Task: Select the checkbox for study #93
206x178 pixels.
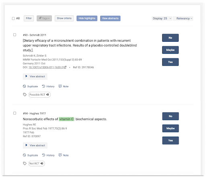Action: [x=14, y=35]
